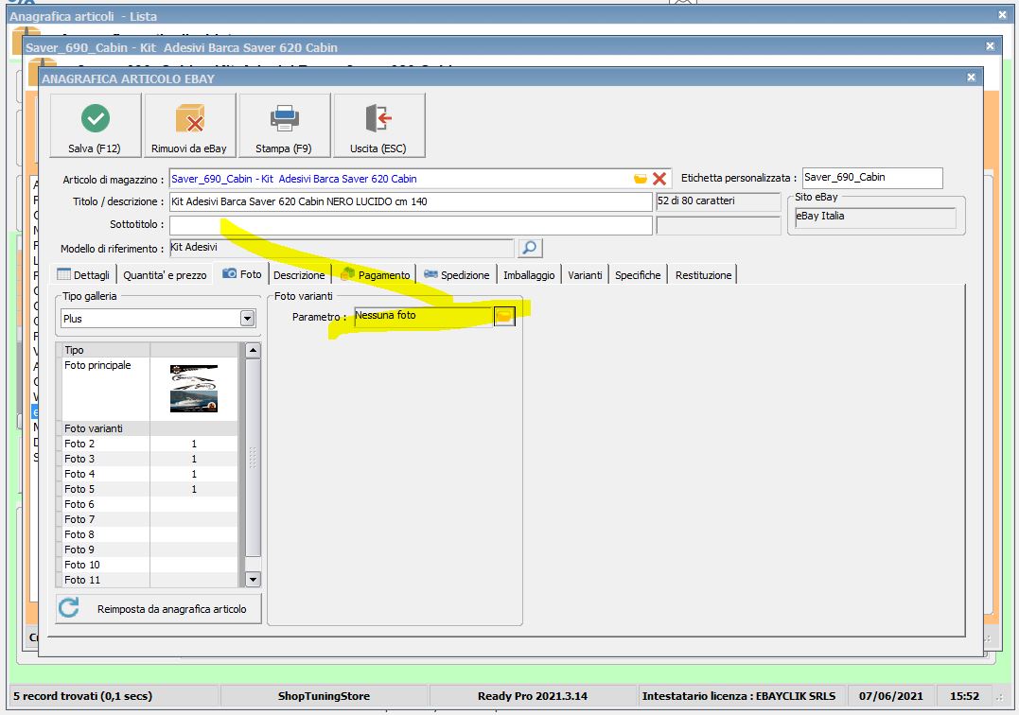
Task: Click Sito eBay field showing eBay Italia
Action: tap(875, 217)
